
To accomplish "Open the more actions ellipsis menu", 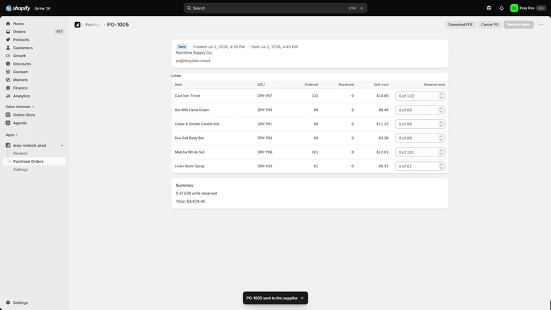I will [541, 25].
